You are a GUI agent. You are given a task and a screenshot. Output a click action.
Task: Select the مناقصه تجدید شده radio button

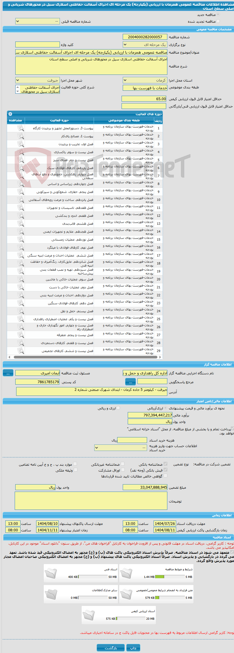[x=218, y=21]
